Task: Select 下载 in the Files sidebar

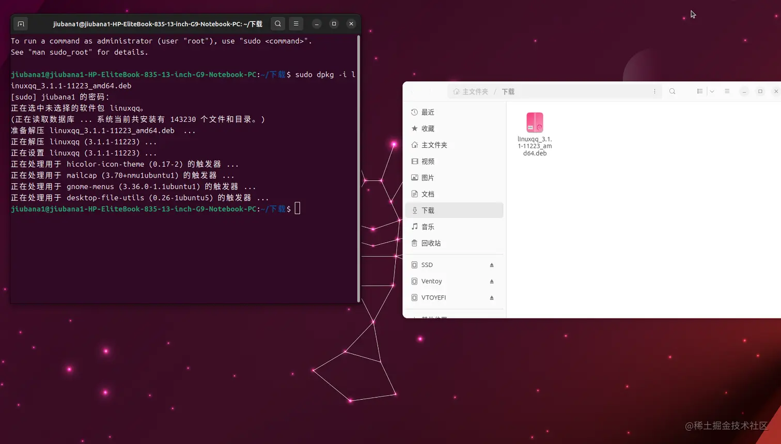Action: pyautogui.click(x=455, y=210)
